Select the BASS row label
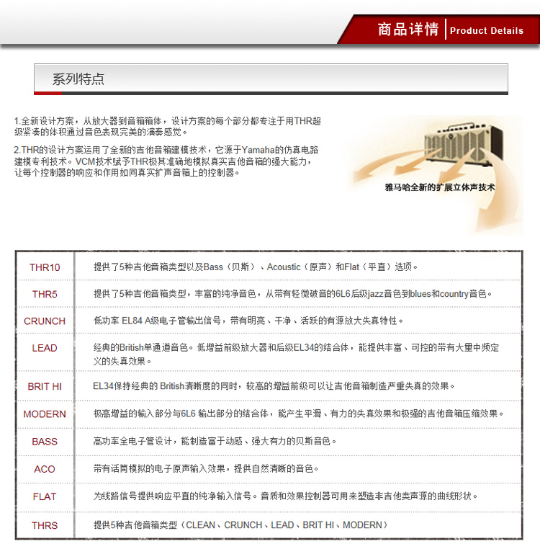This screenshot has height=549, width=540. [45, 442]
